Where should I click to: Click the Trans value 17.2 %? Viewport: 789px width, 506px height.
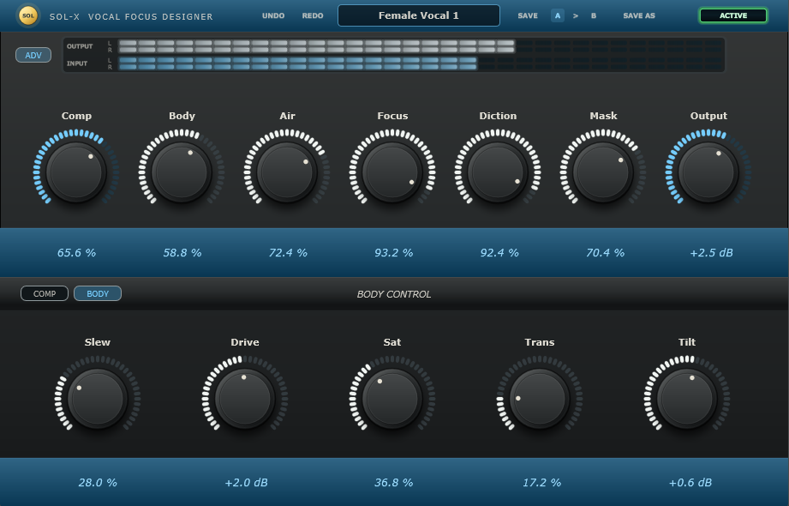[541, 482]
